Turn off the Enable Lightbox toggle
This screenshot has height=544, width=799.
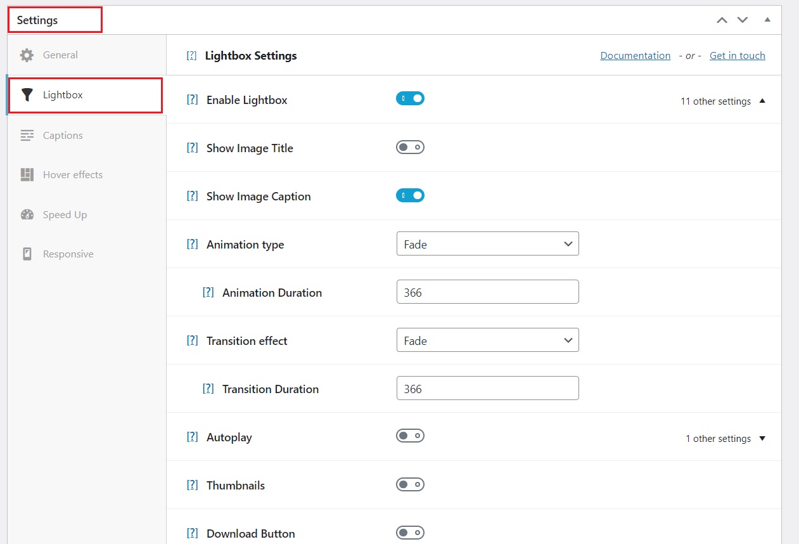click(410, 99)
